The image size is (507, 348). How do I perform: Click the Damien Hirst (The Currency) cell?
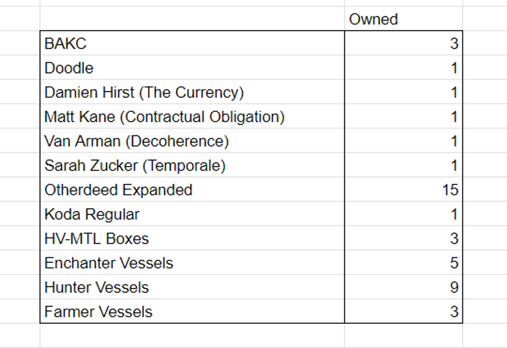pos(144,92)
